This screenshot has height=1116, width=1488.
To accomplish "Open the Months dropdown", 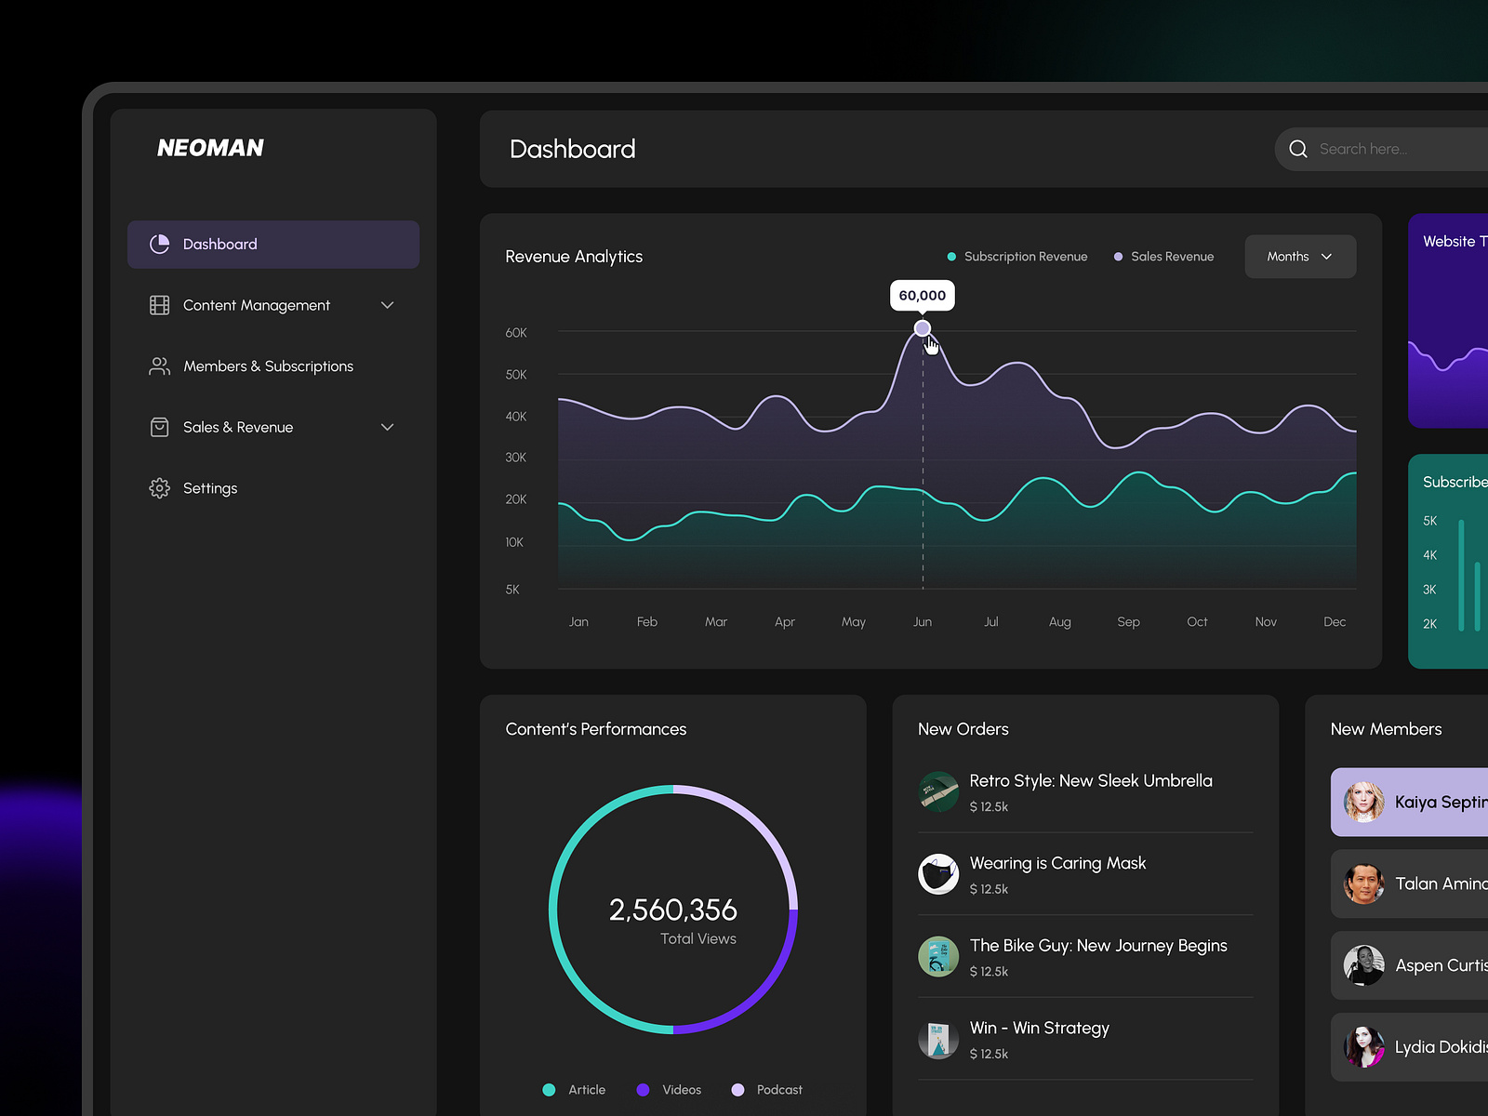I will click(1300, 257).
